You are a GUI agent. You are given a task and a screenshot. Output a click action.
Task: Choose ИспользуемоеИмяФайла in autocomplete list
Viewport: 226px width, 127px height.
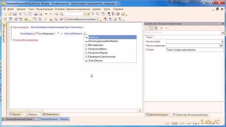tap(110, 41)
